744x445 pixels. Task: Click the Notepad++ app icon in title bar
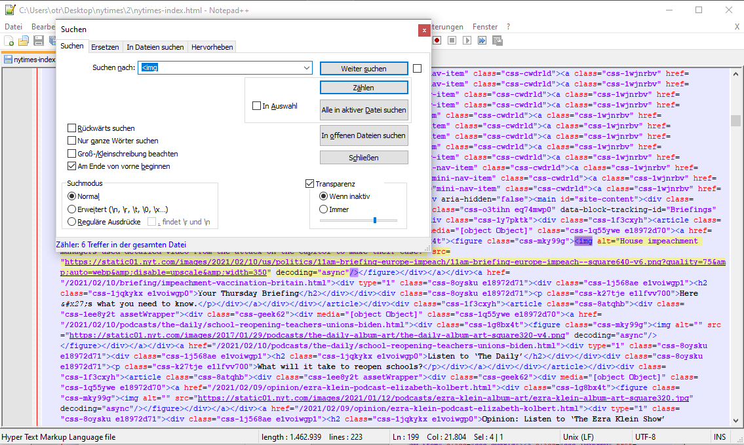(x=10, y=10)
